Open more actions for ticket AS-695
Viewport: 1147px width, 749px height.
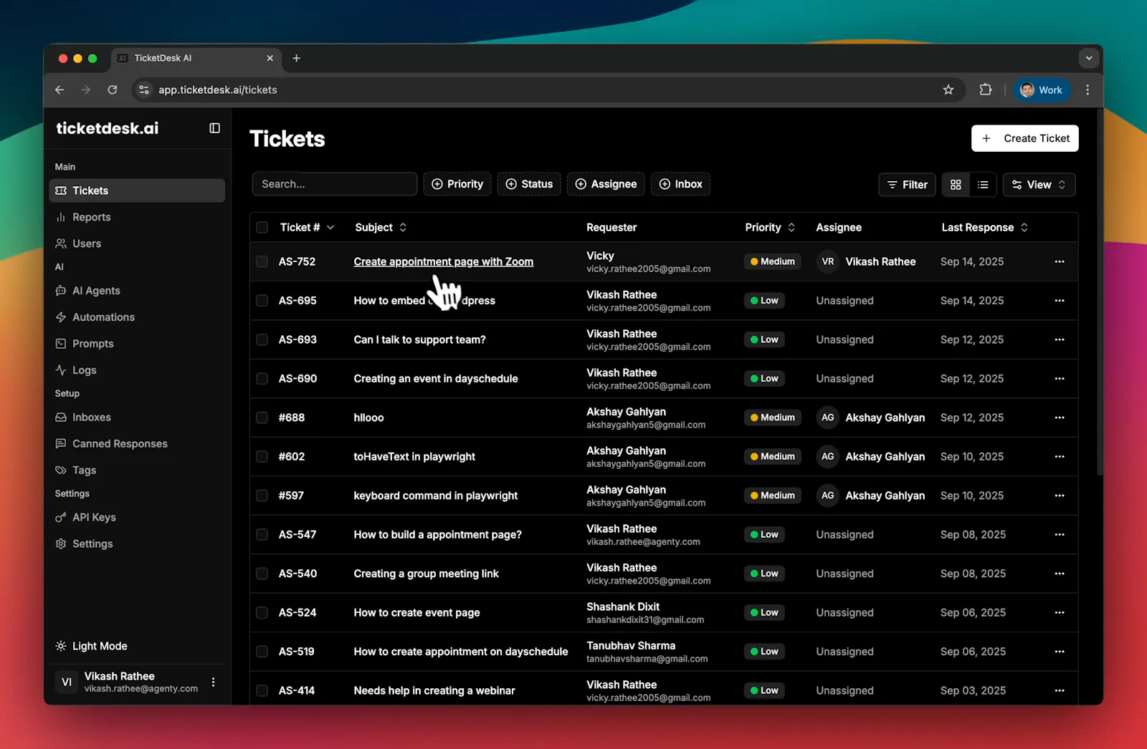[1060, 301]
